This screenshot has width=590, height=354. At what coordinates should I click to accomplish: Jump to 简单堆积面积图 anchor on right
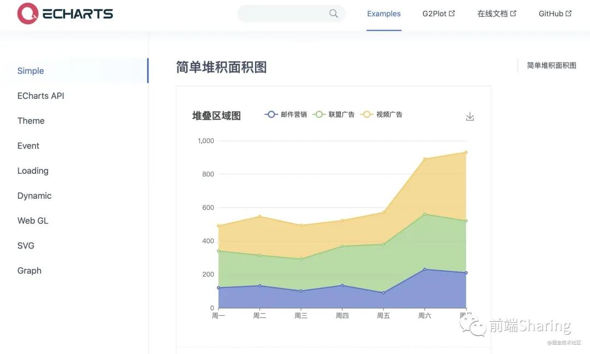click(x=551, y=66)
